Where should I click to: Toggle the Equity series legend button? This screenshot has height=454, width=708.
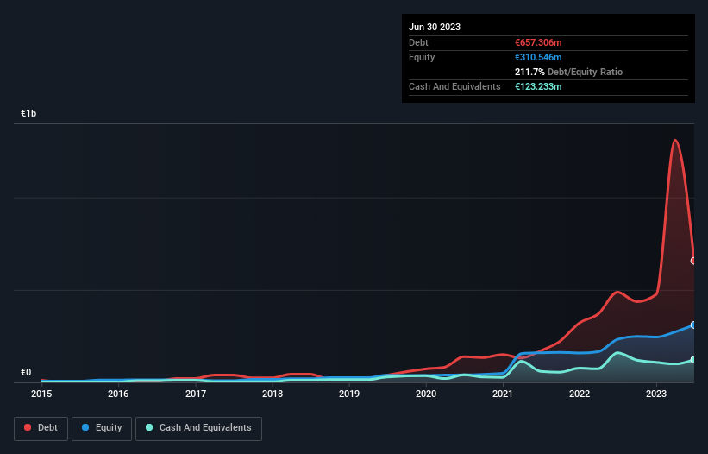pos(102,428)
